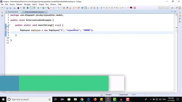Select the active Java perspective icon
182x102 pixels.
coord(180,8)
